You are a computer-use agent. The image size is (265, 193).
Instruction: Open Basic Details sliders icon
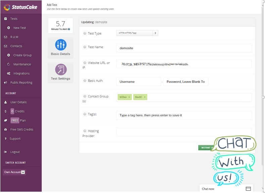pos(61,45)
